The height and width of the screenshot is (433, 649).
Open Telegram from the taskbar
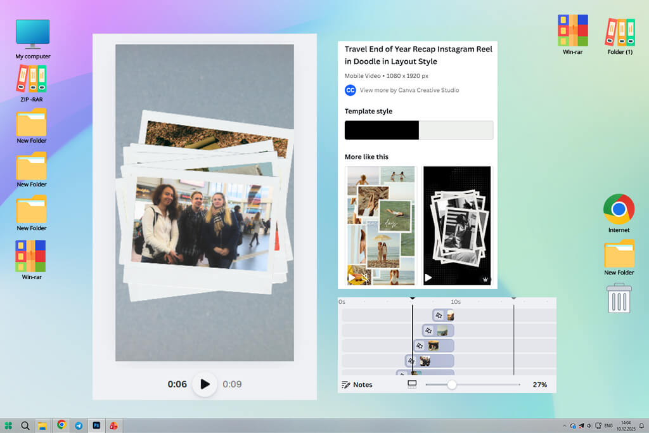click(x=79, y=425)
